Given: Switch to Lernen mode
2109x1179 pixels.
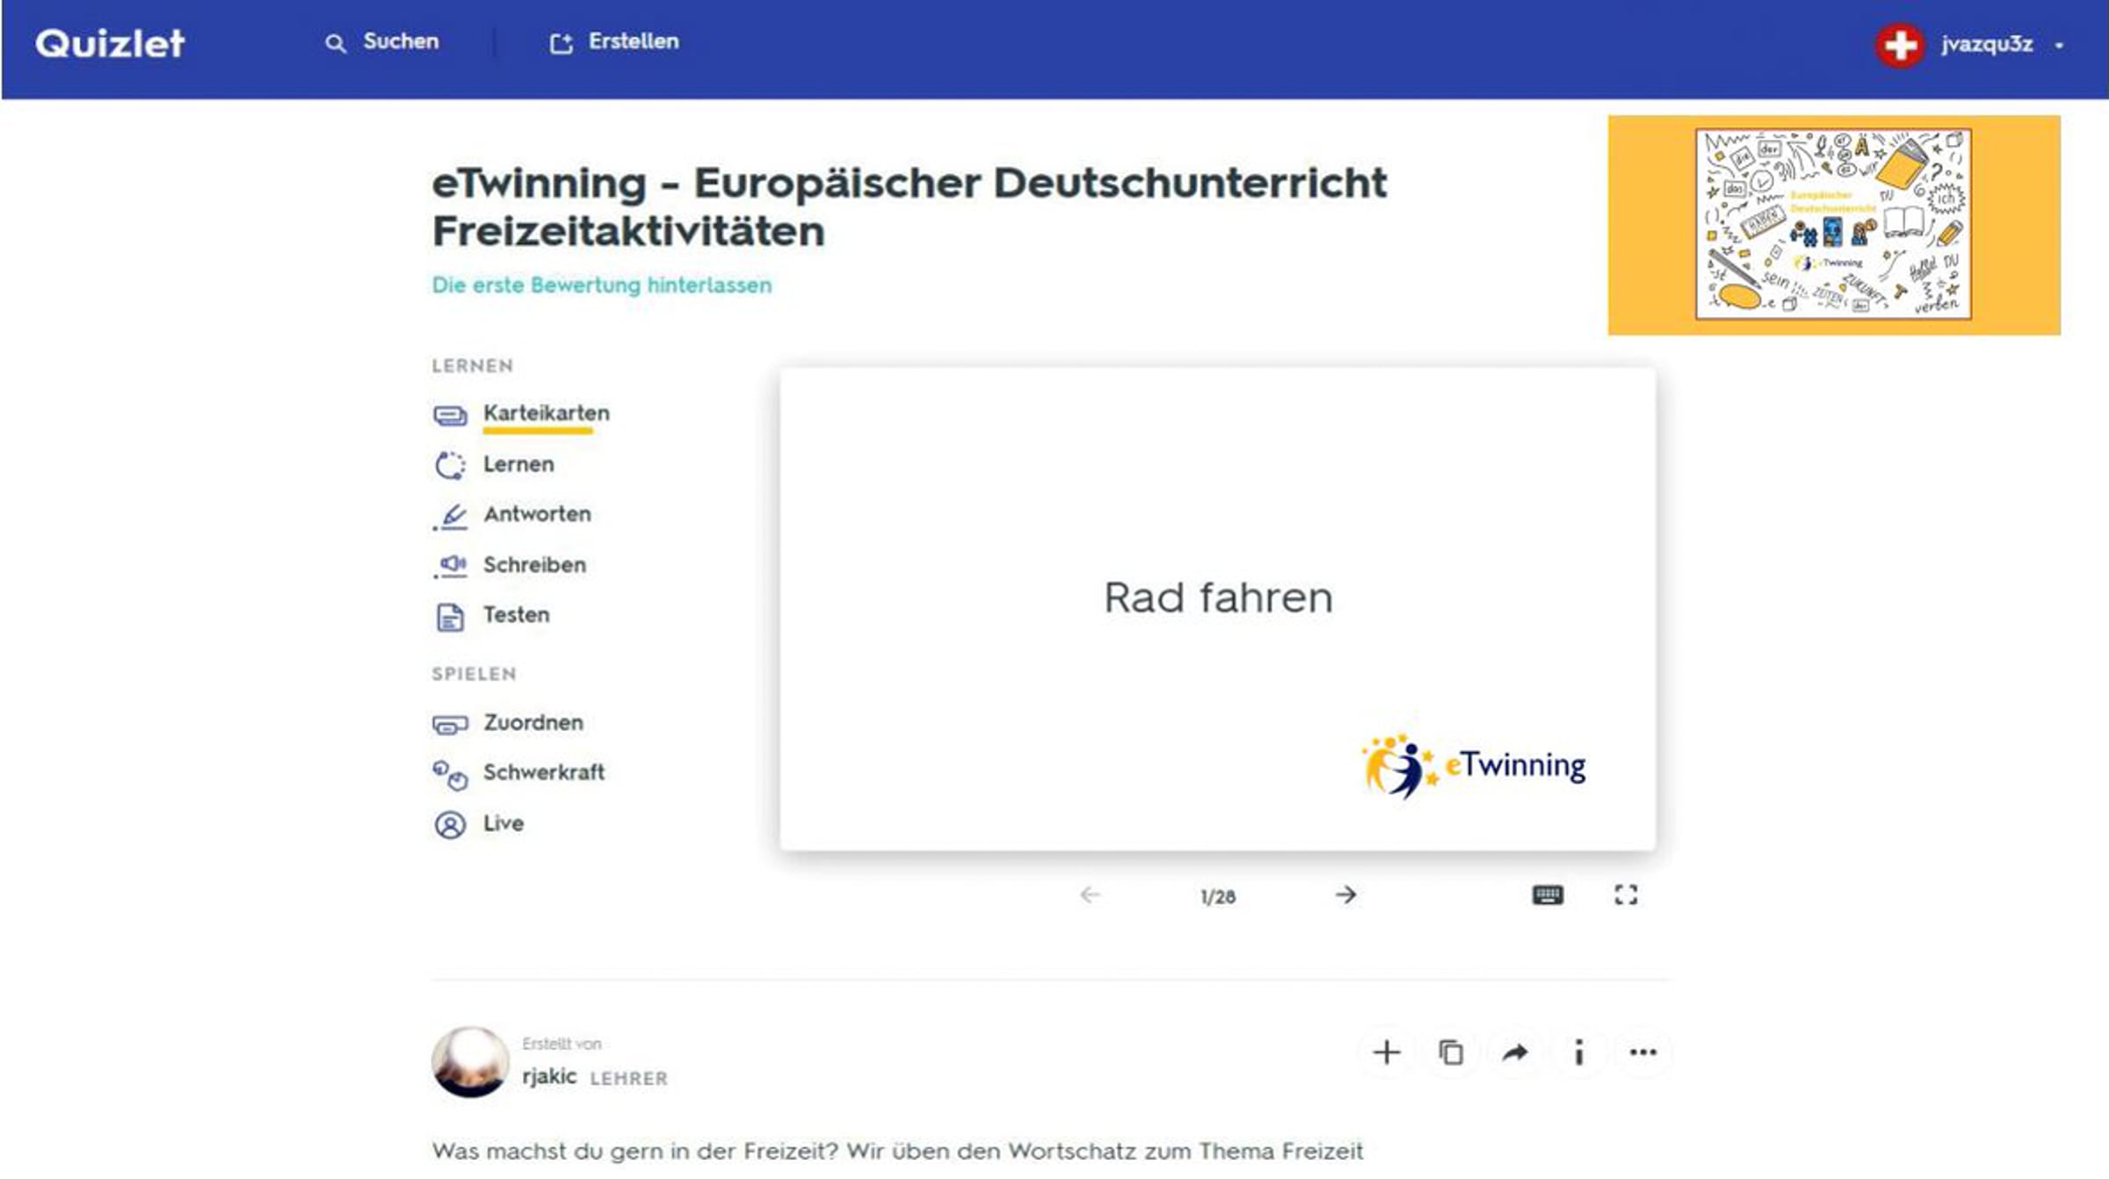Looking at the screenshot, I should tap(518, 464).
